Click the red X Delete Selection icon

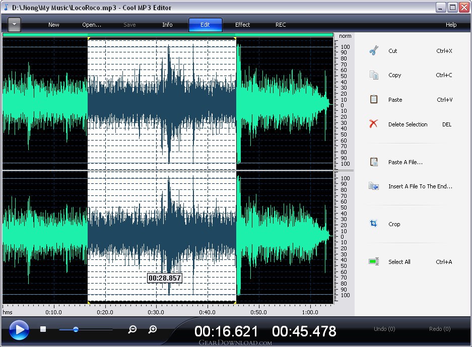tap(373, 123)
